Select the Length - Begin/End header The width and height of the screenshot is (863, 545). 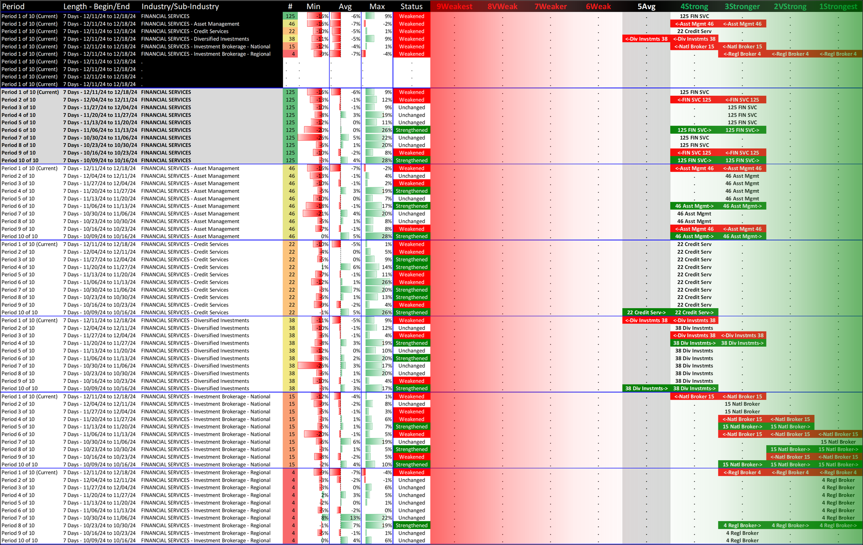click(x=96, y=6)
